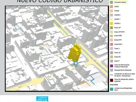The width and height of the screenshot is (136, 102).
Task: Click the Equipamiento Especial swatch
Action: tap(112, 70)
